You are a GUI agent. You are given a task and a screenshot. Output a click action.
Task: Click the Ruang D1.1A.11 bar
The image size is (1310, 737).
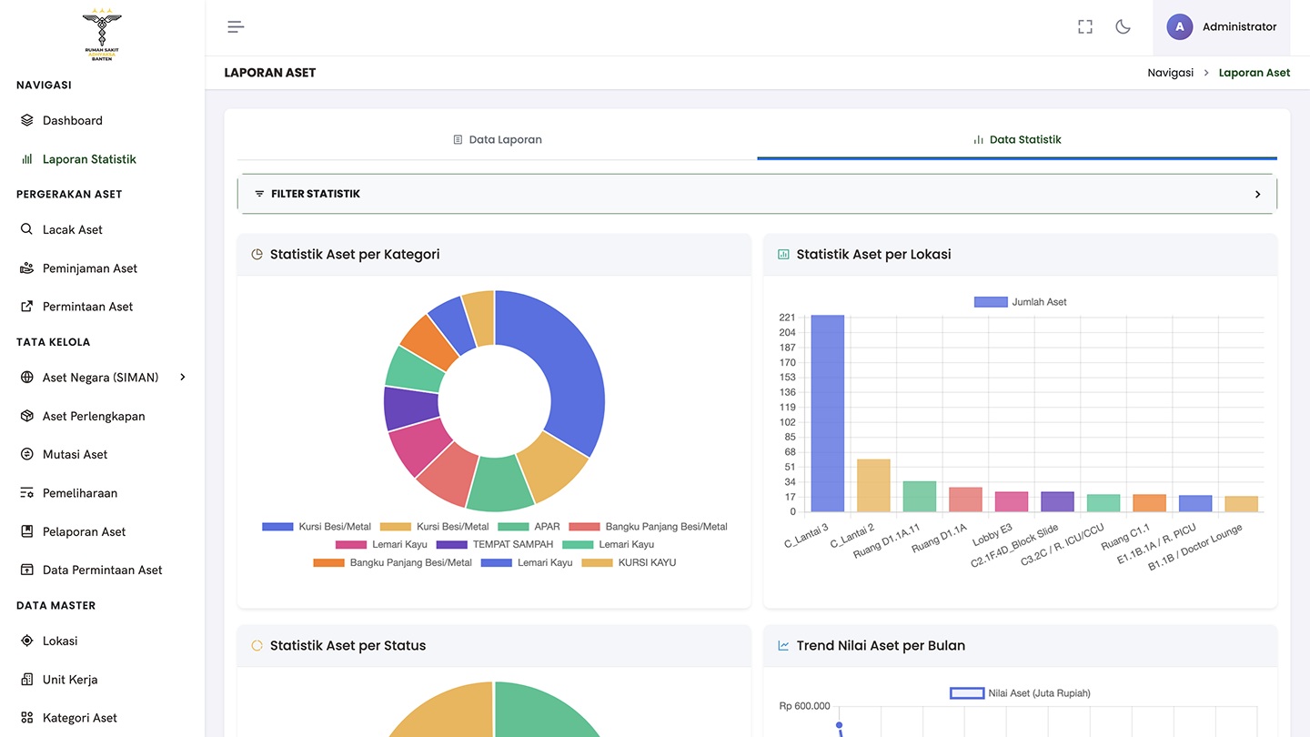point(919,496)
